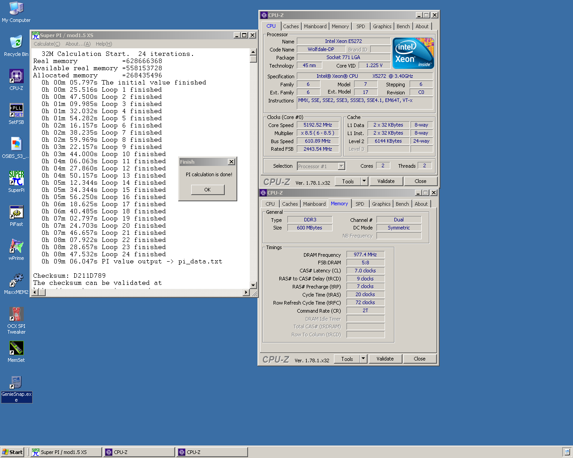Open Graphics tab in upper CPU-Z
573x458 pixels.
[x=382, y=26]
